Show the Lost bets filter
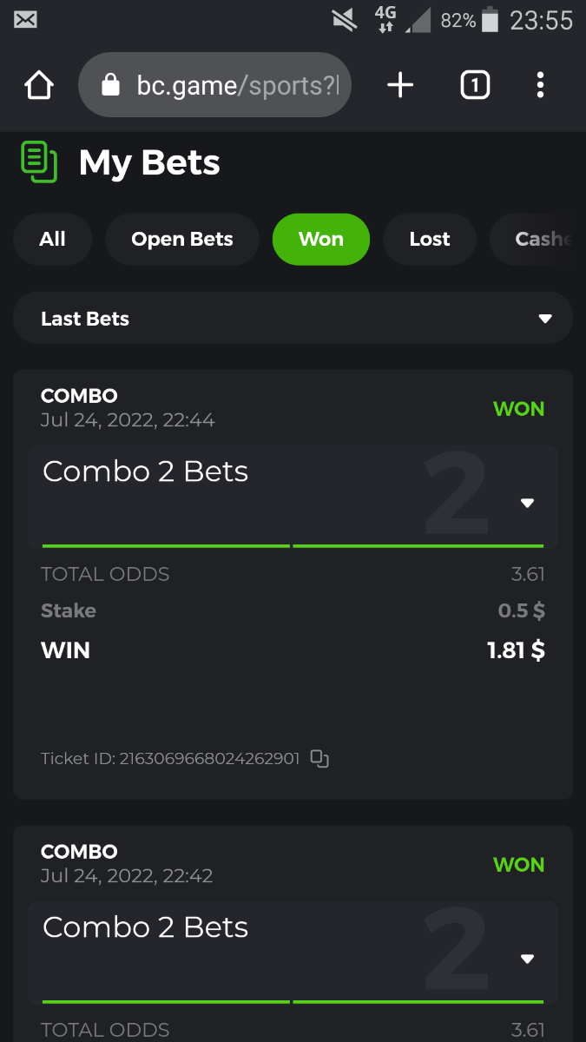 click(x=430, y=239)
